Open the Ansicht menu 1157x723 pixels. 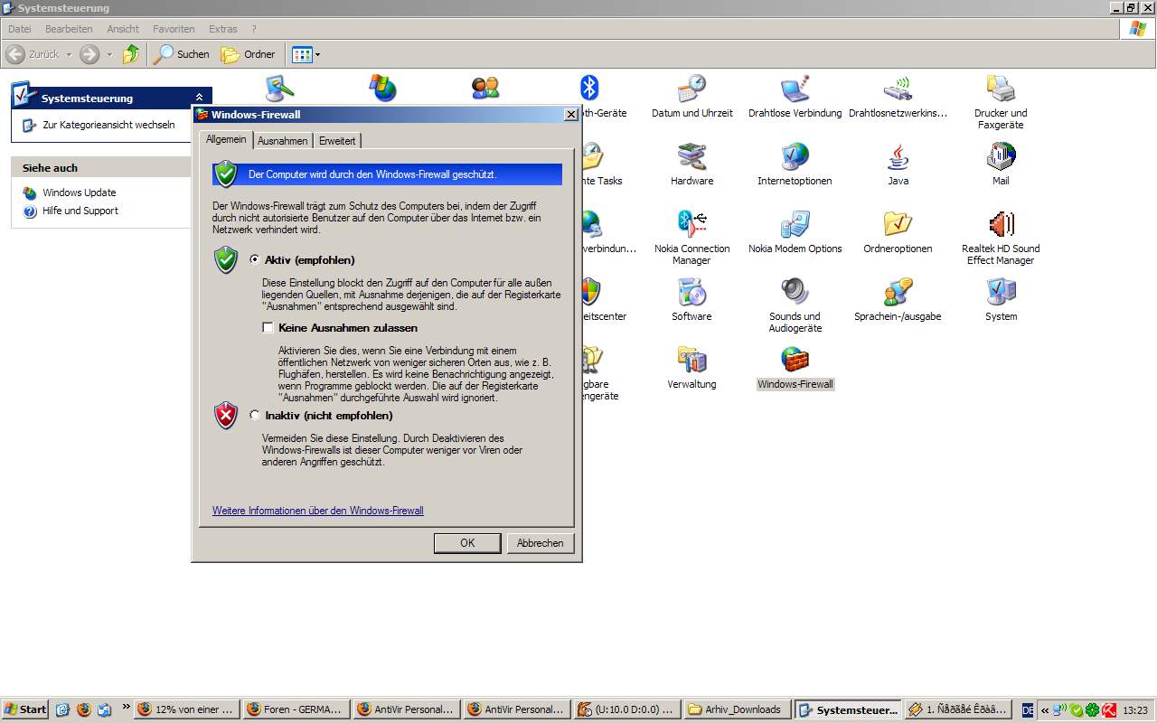(x=123, y=29)
